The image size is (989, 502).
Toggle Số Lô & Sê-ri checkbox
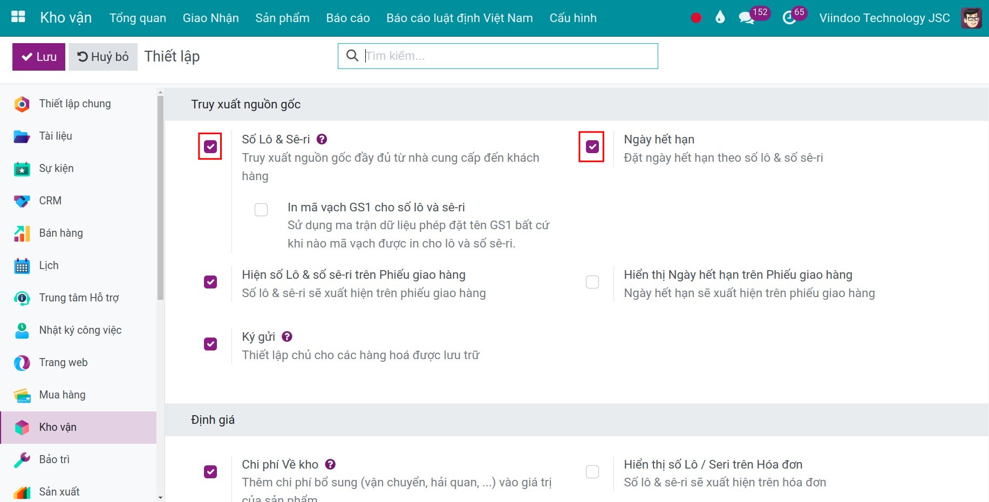click(x=210, y=147)
